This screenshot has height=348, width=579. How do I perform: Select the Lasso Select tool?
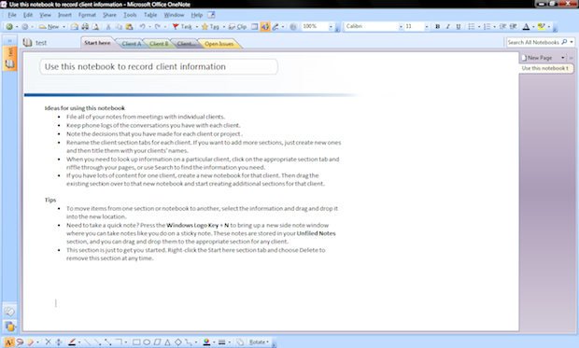pyautogui.click(x=20, y=342)
